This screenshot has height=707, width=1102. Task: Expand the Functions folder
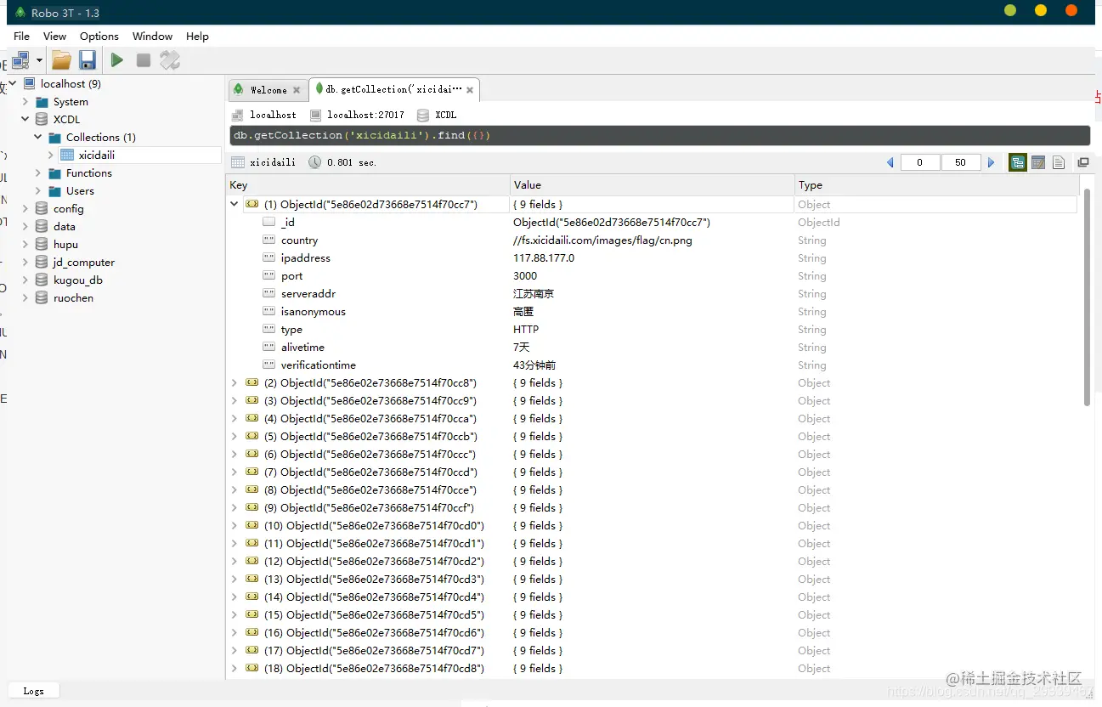click(x=37, y=173)
